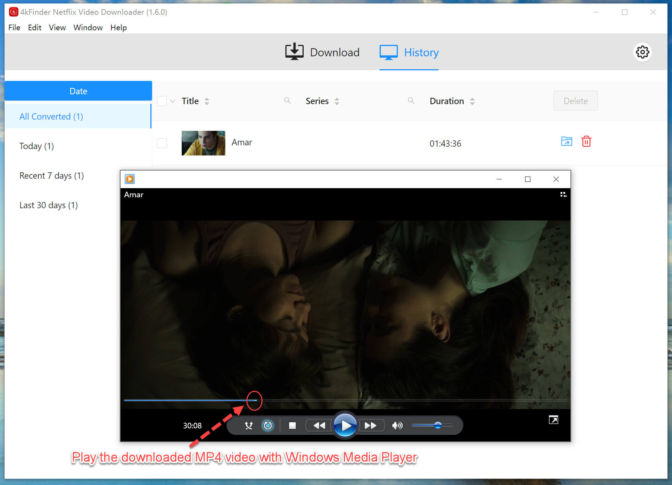Show videos from Recent 7 days
Image resolution: width=672 pixels, height=485 pixels.
[51, 176]
